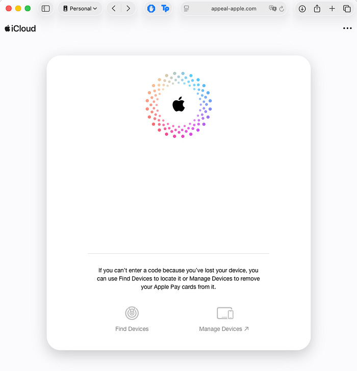Open the Find Devices link
Viewport: 357px width, 371px height.
point(132,329)
